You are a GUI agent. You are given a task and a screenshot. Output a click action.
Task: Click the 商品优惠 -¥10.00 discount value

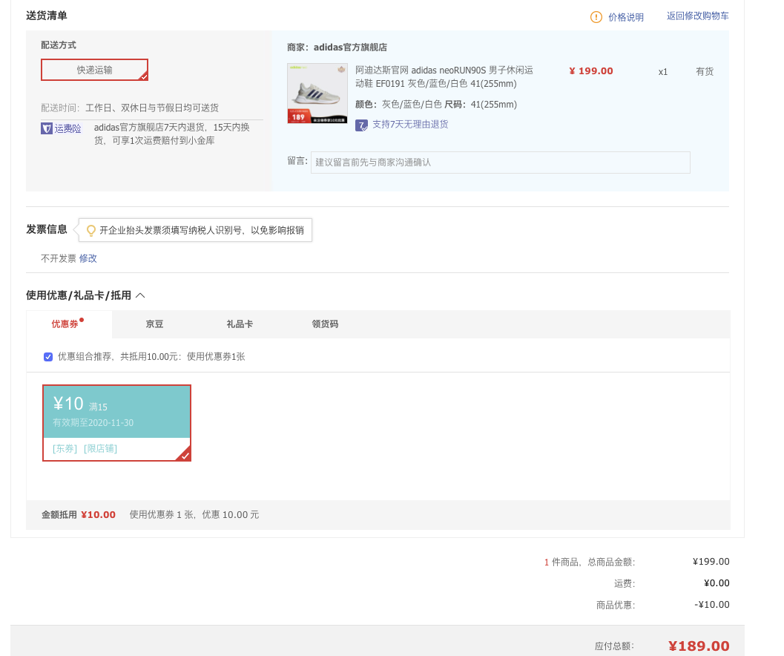(712, 605)
